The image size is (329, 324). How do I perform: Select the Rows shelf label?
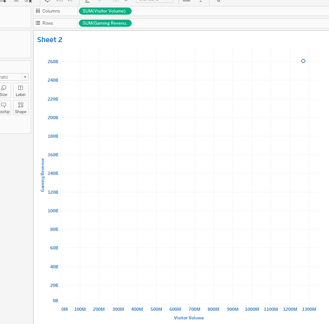tap(48, 23)
